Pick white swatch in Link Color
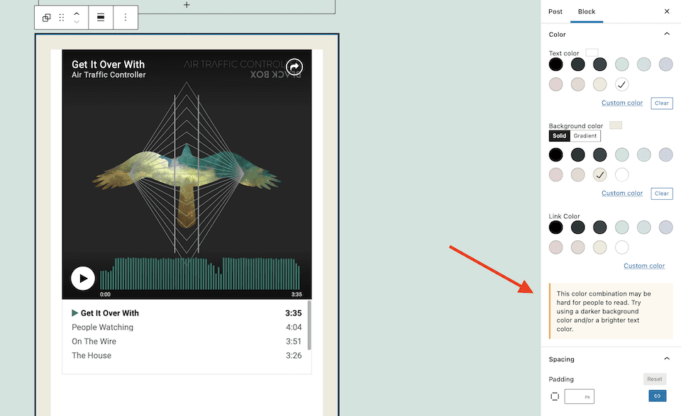This screenshot has height=416, width=681. click(x=622, y=247)
